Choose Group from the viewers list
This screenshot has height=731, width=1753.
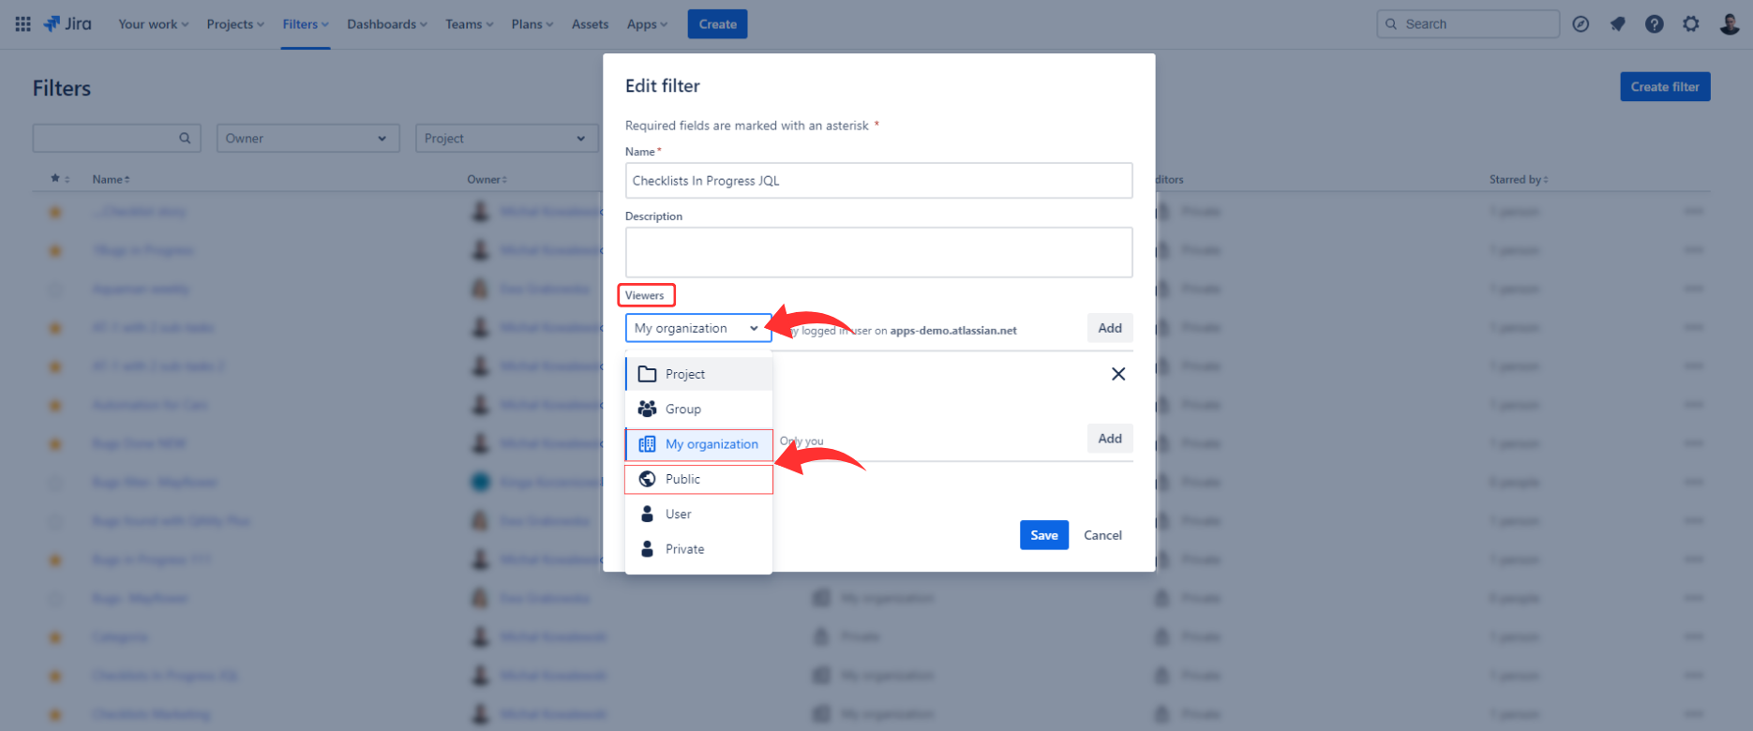698,409
